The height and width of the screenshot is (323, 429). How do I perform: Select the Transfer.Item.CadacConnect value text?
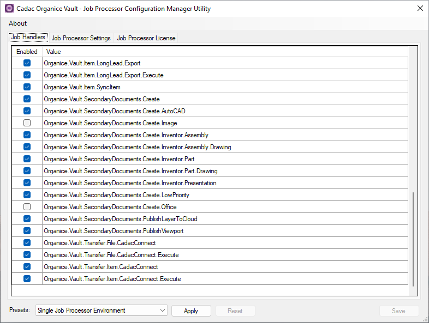tap(100, 267)
